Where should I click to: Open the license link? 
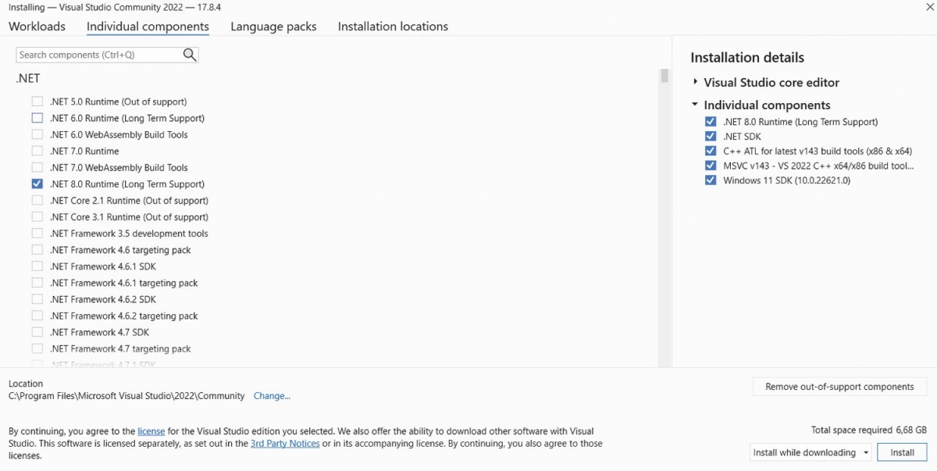coord(151,431)
